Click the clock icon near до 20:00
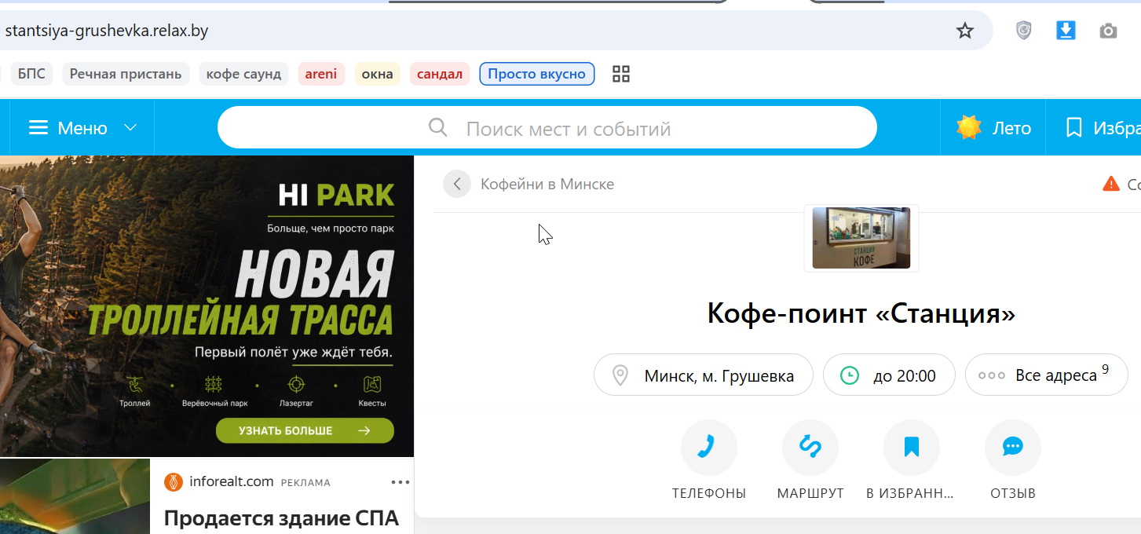Screen dimensions: 1141x534 coord(850,375)
